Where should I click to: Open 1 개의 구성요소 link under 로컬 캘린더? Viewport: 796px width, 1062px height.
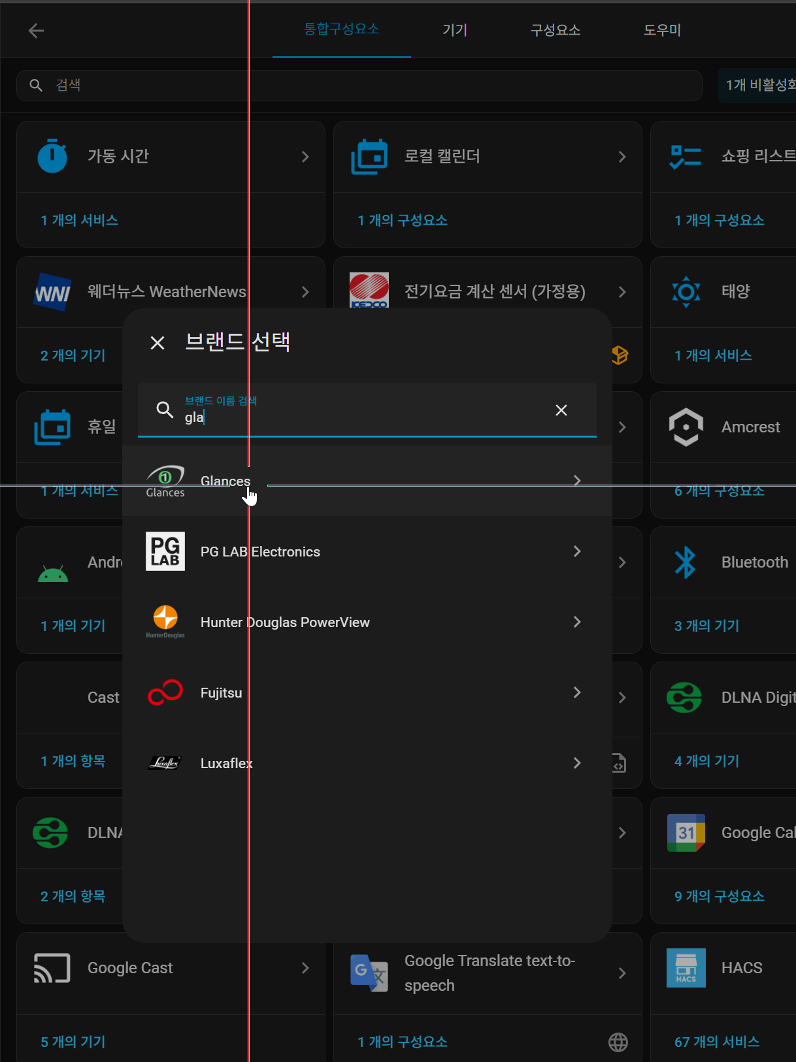403,220
